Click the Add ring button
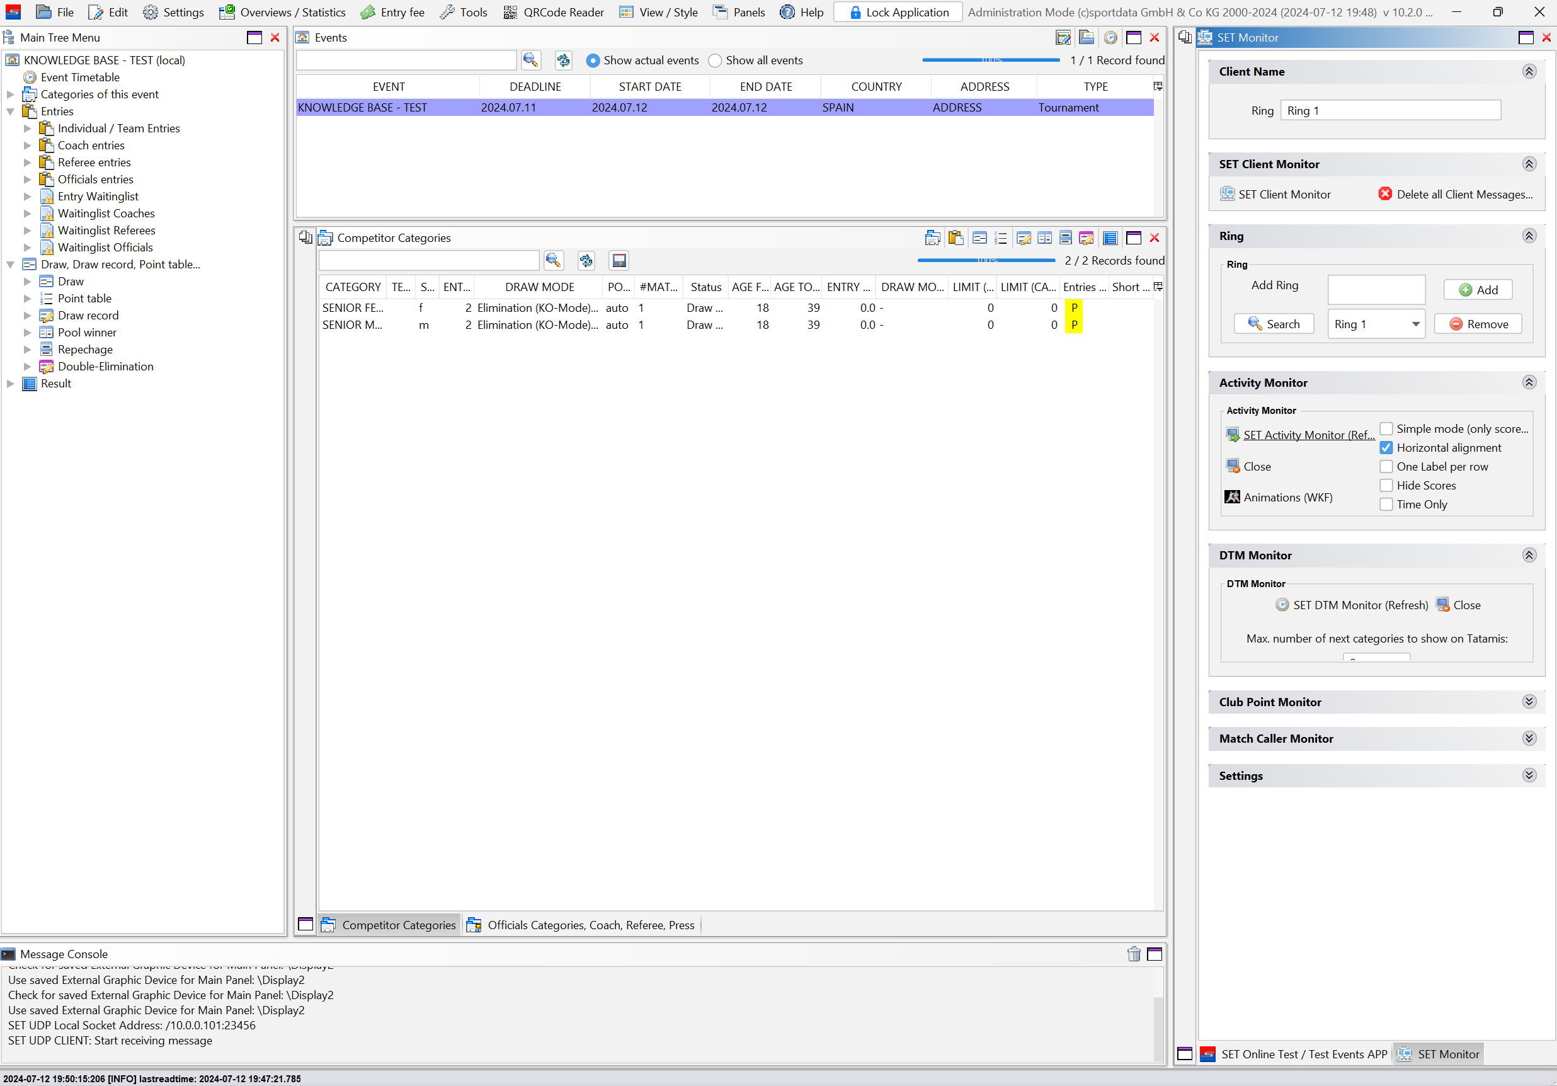Image resolution: width=1557 pixels, height=1086 pixels. [1478, 290]
